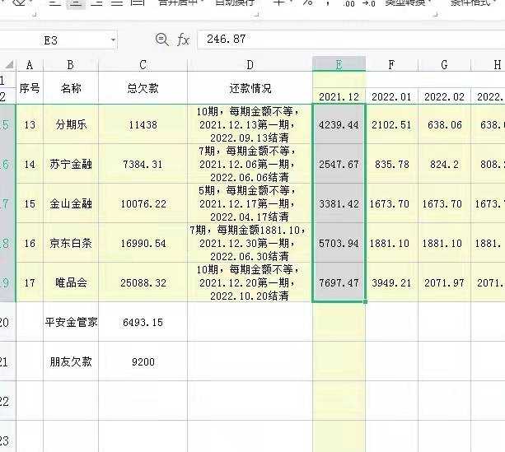Click 唯品会 repayment note ending 2022.10.20结清
This screenshot has width=505, height=452.
[x=250, y=282]
